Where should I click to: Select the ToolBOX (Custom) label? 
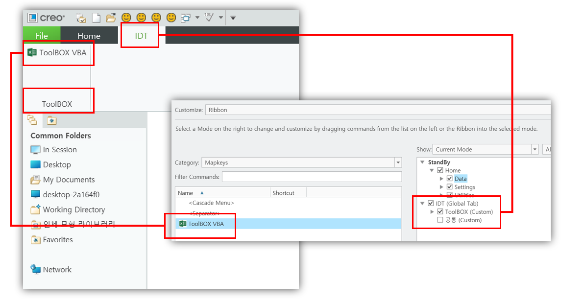pos(469,211)
